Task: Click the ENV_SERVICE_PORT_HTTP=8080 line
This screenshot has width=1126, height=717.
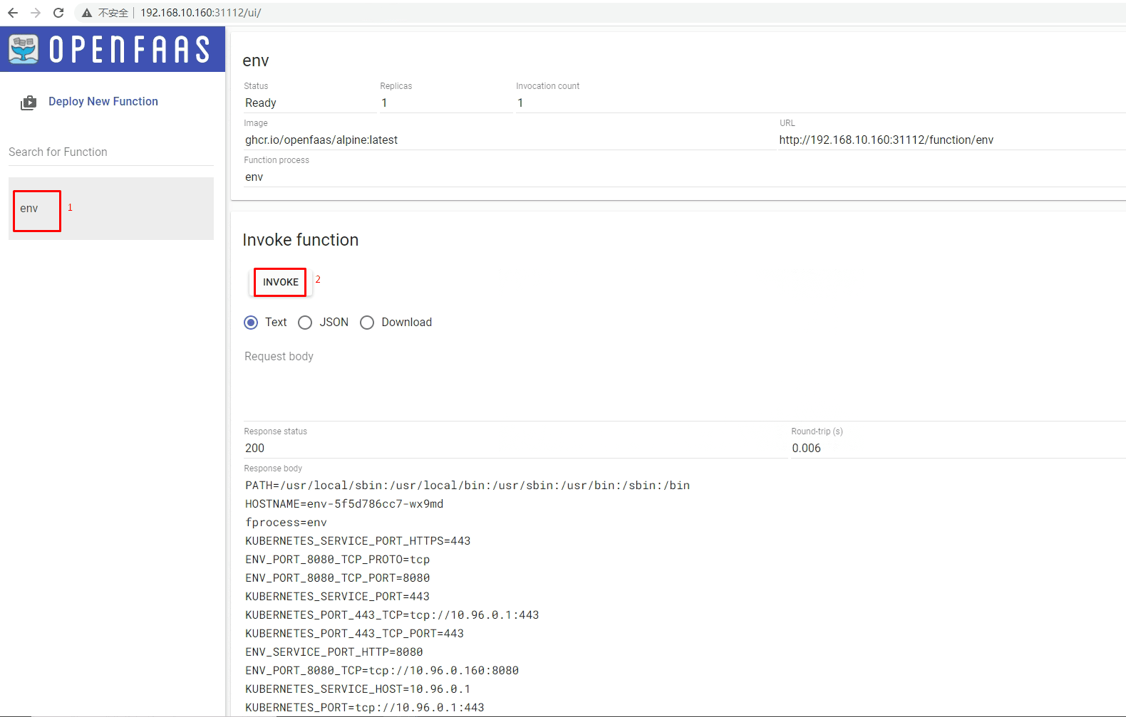Action: click(x=334, y=652)
